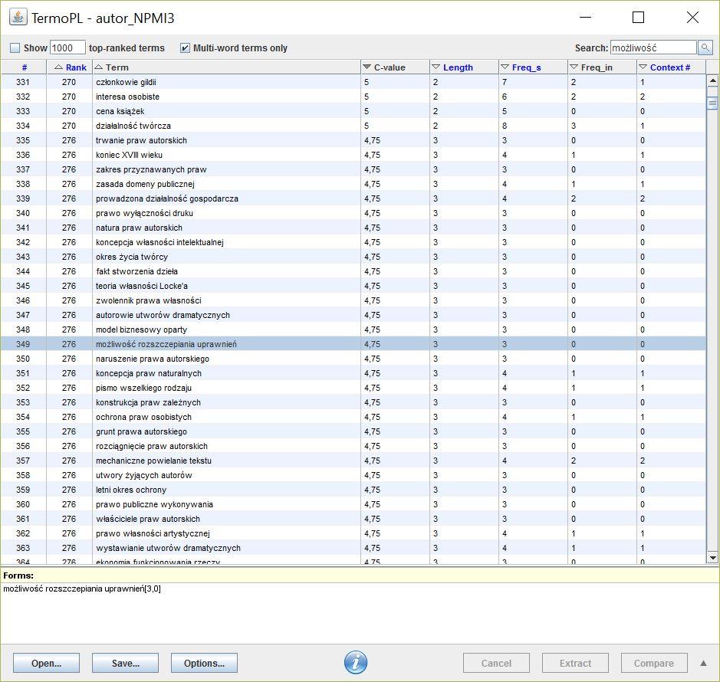The height and width of the screenshot is (682, 720).
Task: Select row 'zasada domeny publicznej'
Action: pyautogui.click(x=353, y=184)
